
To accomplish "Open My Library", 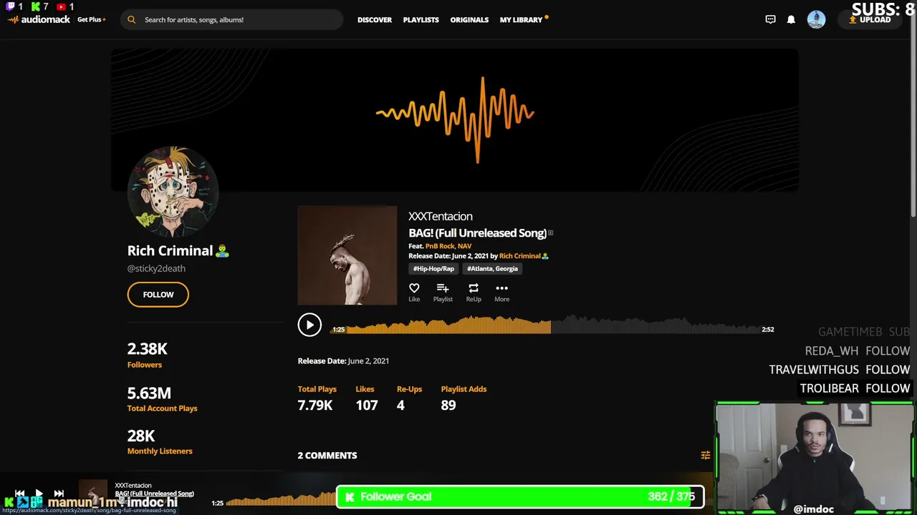I will (521, 20).
